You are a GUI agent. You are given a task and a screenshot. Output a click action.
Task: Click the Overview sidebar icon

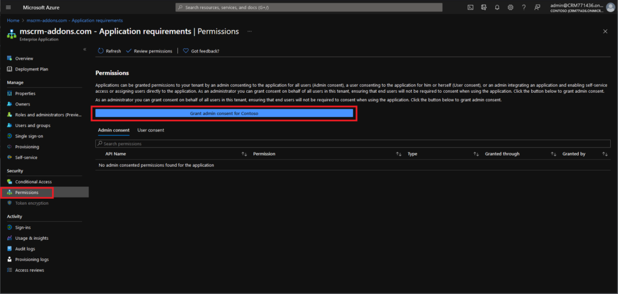pos(10,58)
